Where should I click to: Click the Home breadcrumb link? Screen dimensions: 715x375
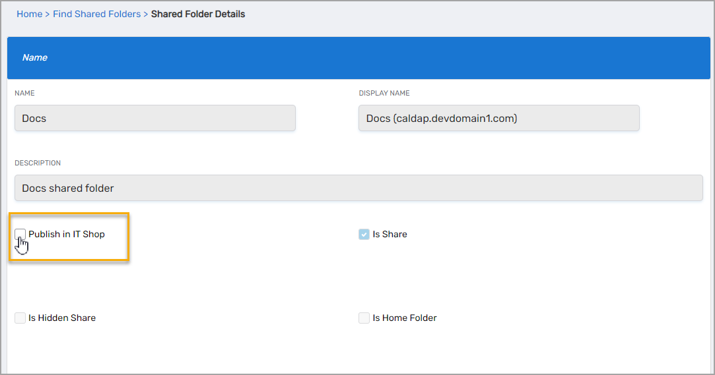click(29, 14)
